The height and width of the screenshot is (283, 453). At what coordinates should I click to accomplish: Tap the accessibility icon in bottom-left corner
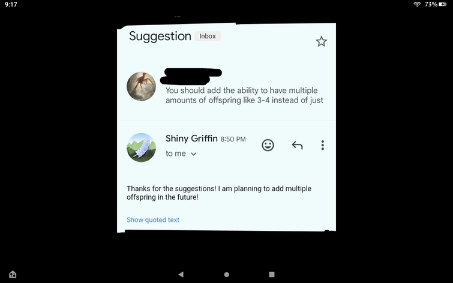point(13,275)
